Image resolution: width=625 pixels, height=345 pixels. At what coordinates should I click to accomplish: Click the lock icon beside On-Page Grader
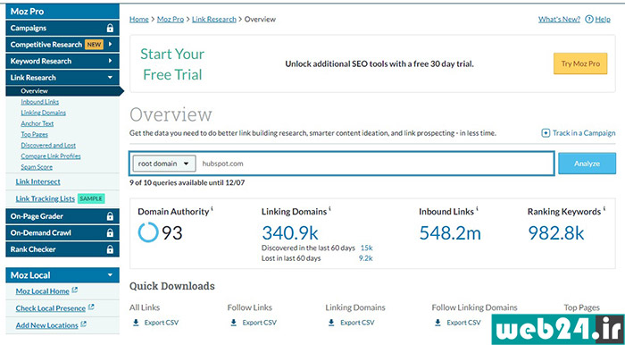[110, 216]
